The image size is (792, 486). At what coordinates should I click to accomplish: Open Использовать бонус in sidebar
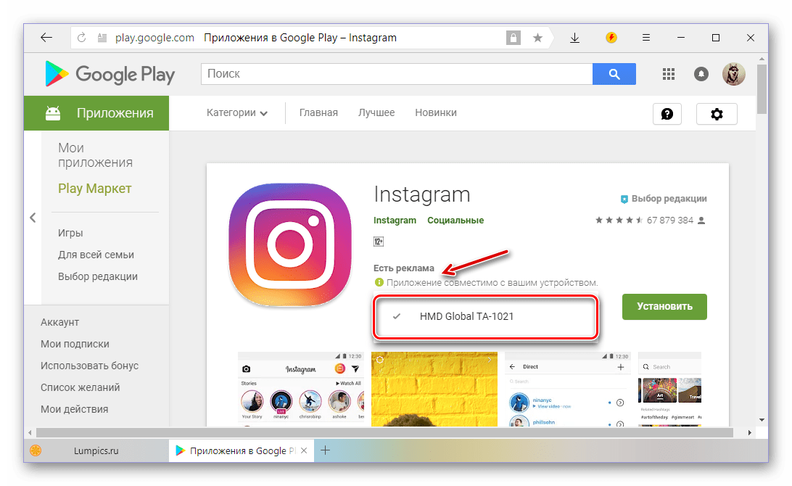click(89, 366)
